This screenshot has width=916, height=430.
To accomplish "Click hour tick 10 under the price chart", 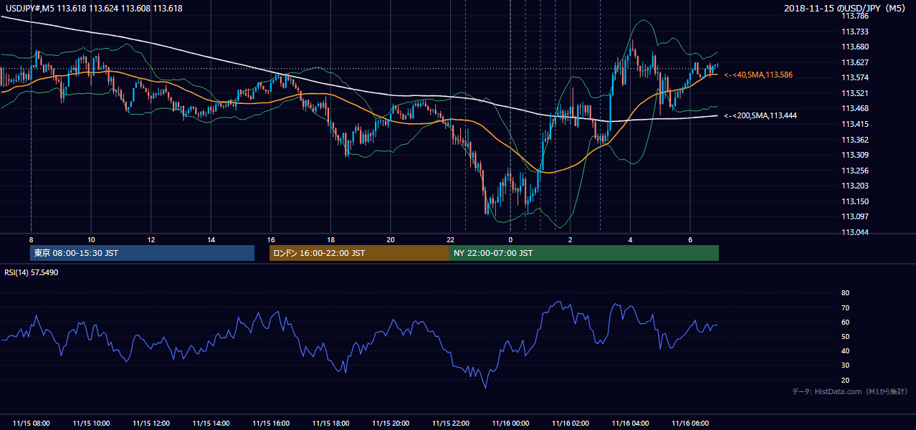I will pyautogui.click(x=91, y=239).
